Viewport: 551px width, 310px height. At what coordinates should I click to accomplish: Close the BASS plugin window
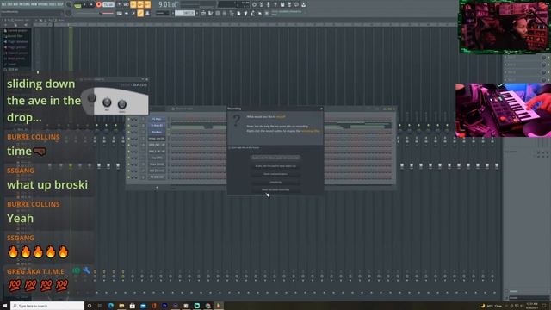point(146,79)
